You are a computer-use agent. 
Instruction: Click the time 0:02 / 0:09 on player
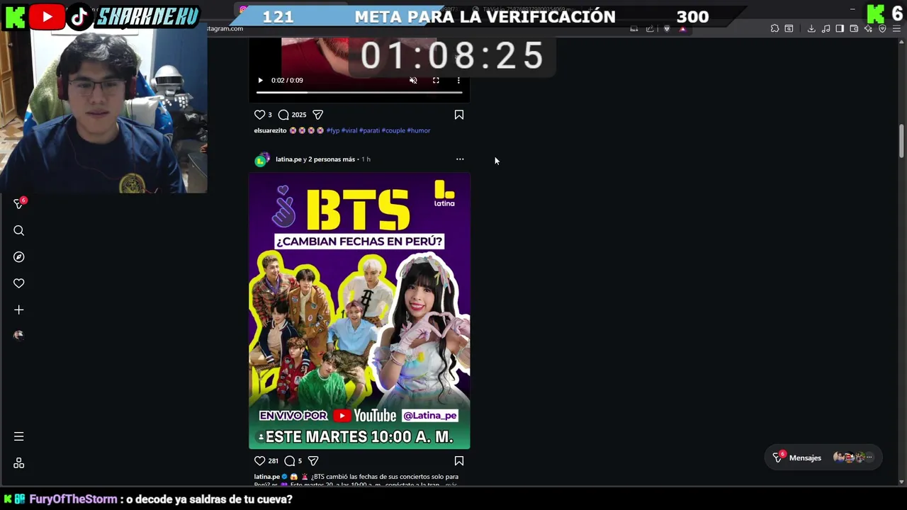pyautogui.click(x=287, y=80)
